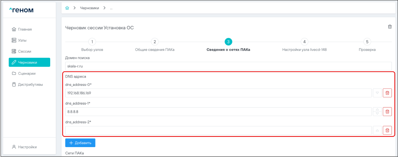This screenshot has height=157, width=398.
Task: Move dns_address-2 up with arrow
Action: tap(377, 130)
